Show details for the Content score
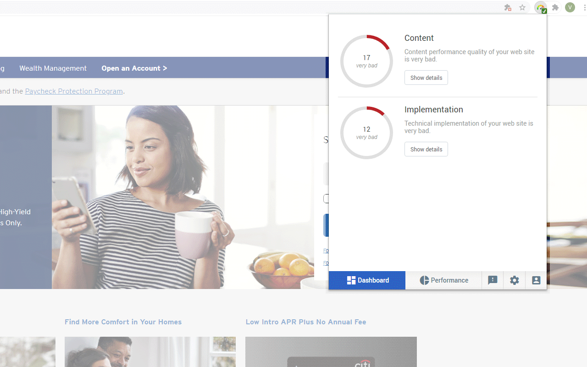The image size is (587, 367). pyautogui.click(x=426, y=78)
